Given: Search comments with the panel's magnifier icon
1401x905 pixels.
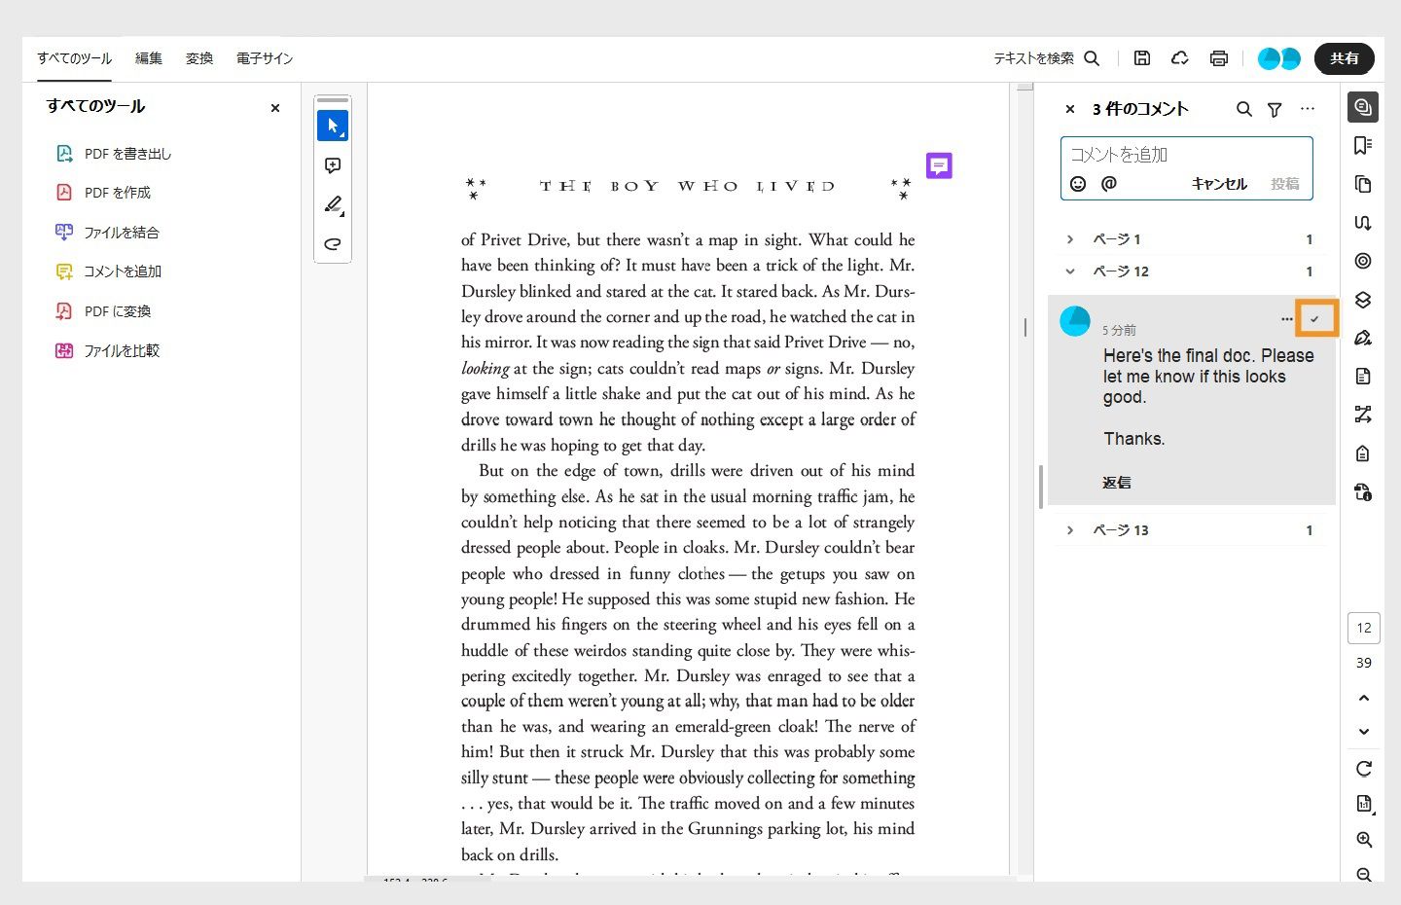Looking at the screenshot, I should (1244, 109).
